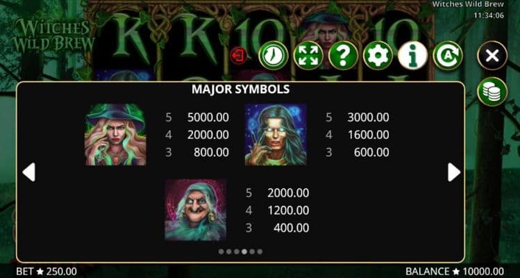The height and width of the screenshot is (278, 520).
Task: Open settings with the gear icon
Action: [x=378, y=56]
